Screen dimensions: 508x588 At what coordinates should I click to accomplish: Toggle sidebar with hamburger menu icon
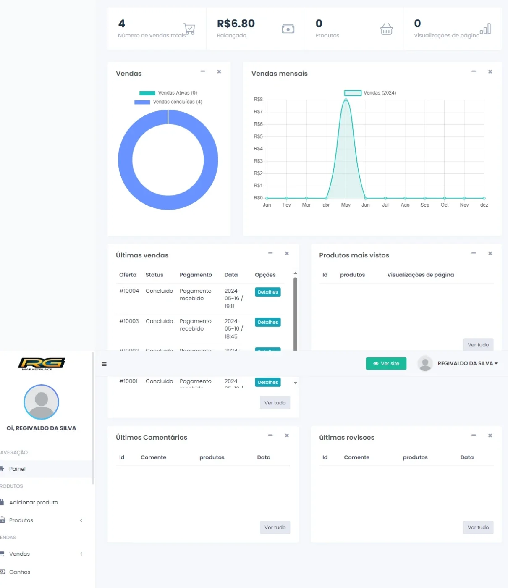[x=104, y=364]
